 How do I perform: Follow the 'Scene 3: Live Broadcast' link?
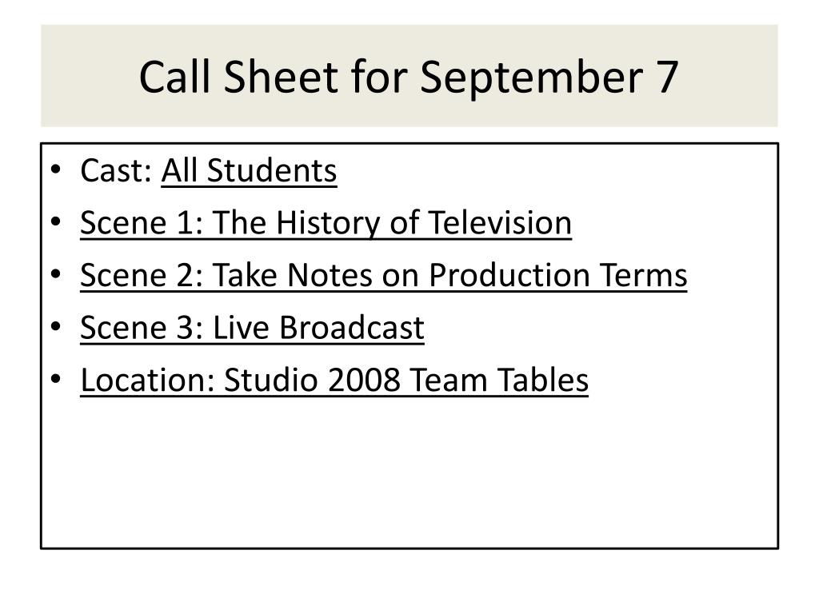(252, 328)
